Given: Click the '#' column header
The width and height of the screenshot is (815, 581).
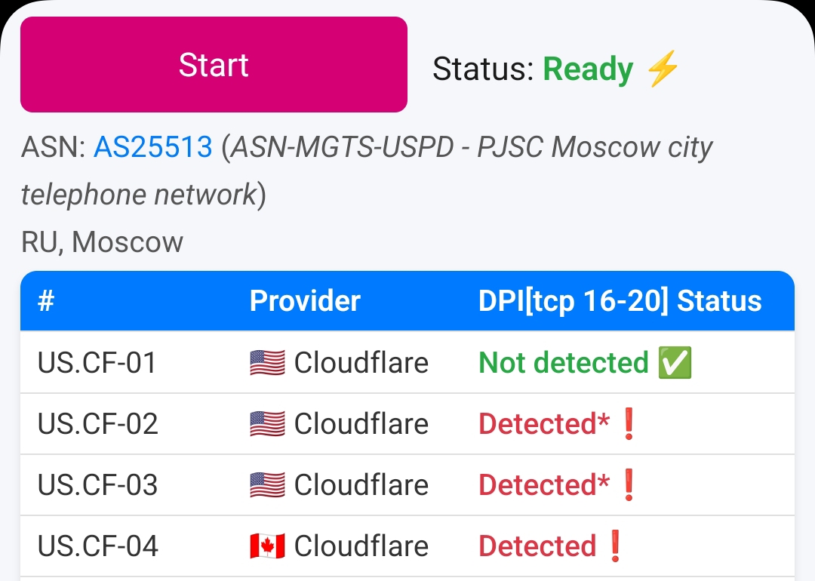Looking at the screenshot, I should coord(46,301).
